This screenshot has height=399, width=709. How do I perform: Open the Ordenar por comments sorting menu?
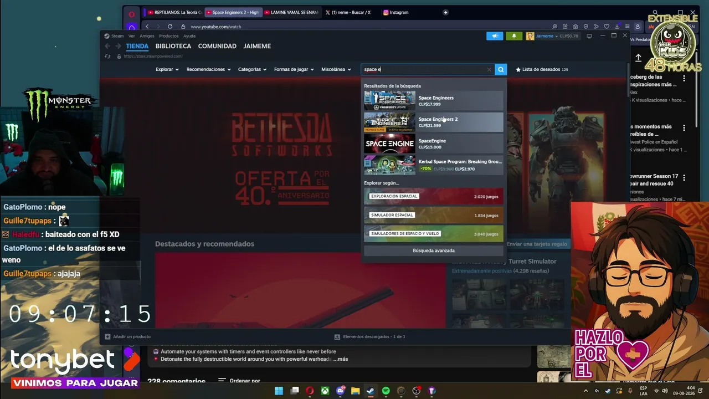(239, 381)
